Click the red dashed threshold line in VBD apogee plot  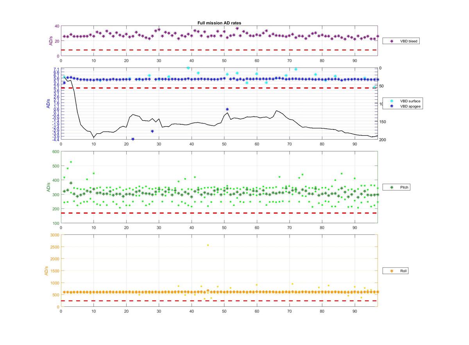click(219, 88)
